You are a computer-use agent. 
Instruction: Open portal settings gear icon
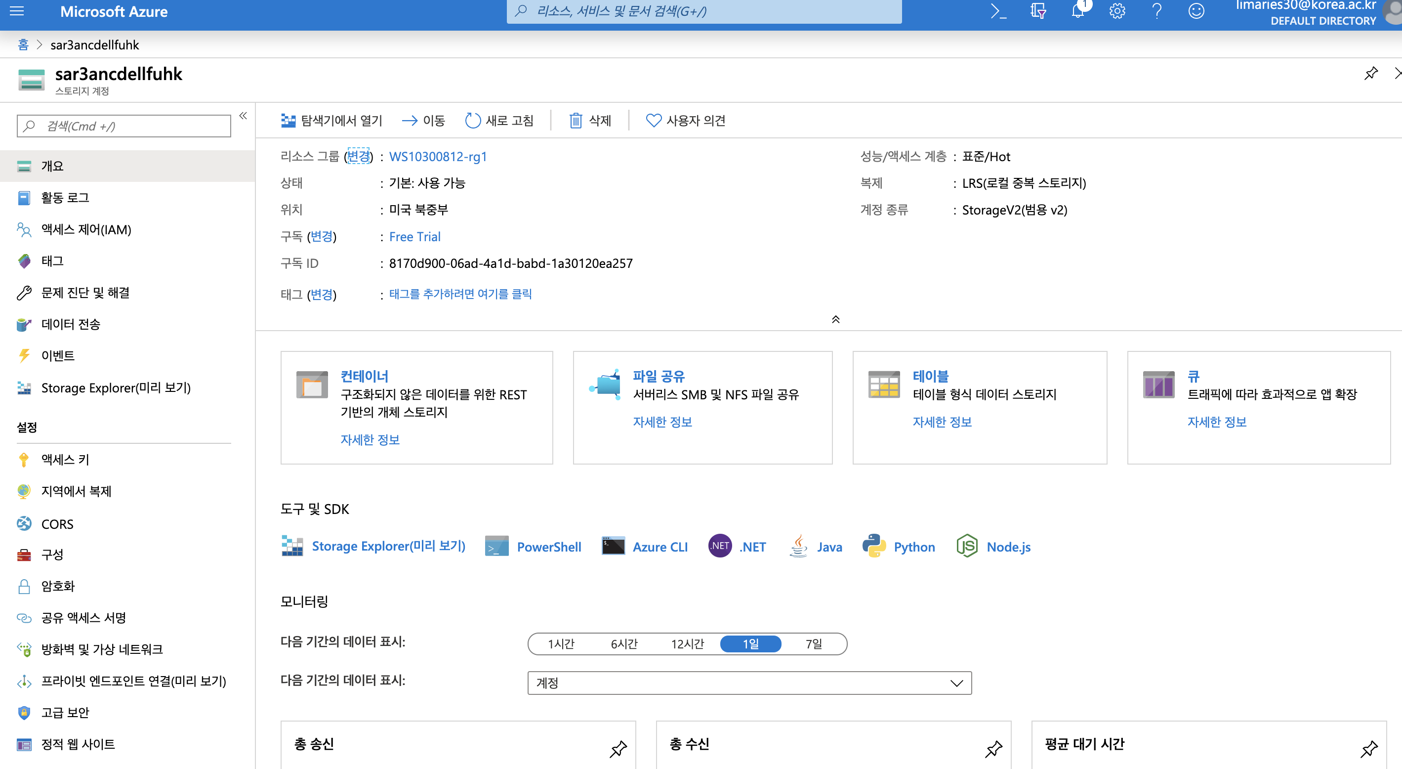1117,11
